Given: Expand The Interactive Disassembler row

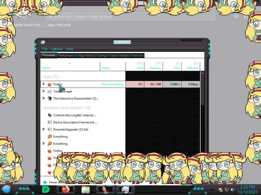Looking at the screenshot, I should tap(44, 98).
